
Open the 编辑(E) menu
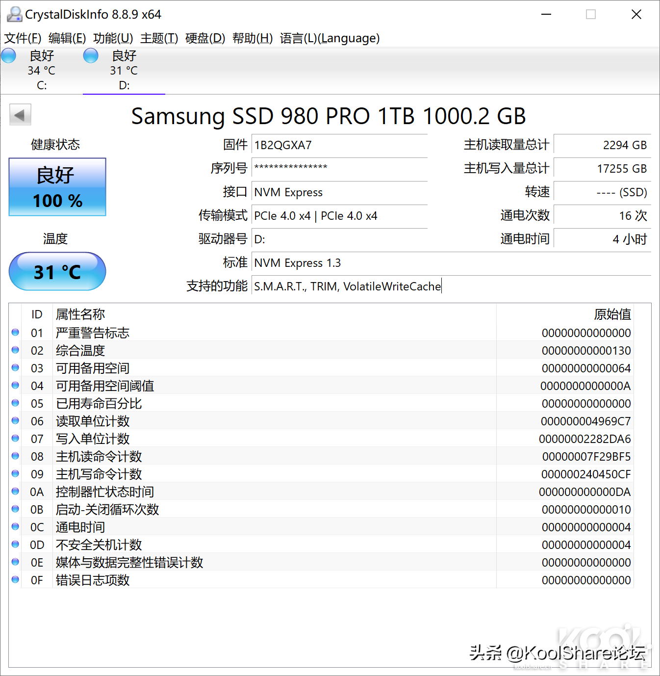pos(67,38)
